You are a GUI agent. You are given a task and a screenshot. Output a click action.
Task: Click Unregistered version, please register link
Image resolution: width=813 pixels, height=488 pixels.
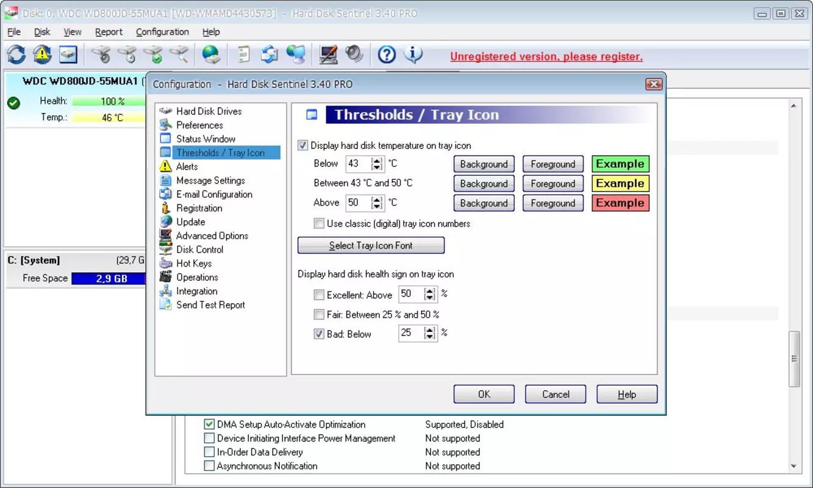(x=546, y=57)
